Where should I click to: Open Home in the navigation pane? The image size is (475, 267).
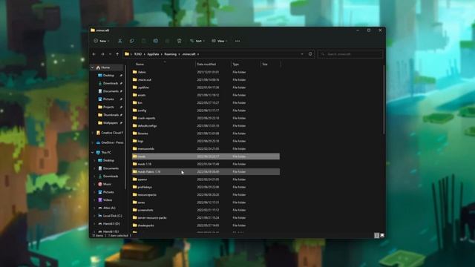pos(105,67)
